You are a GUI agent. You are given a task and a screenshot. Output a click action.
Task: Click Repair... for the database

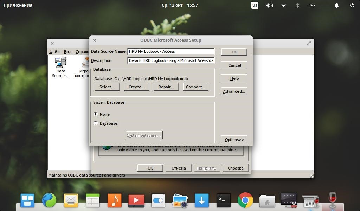tap(166, 87)
